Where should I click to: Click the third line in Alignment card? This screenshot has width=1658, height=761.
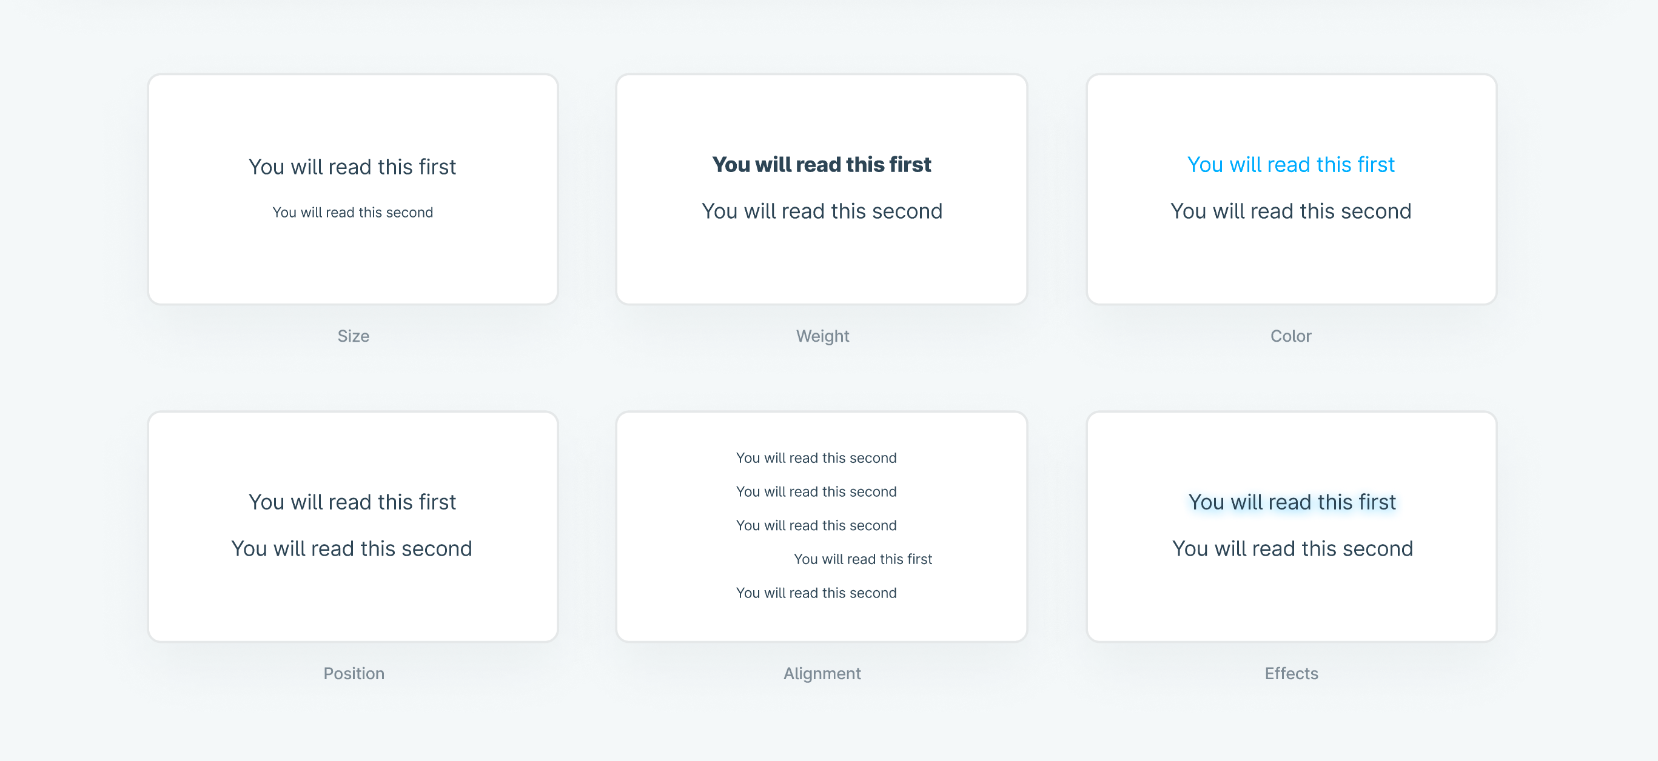816,525
